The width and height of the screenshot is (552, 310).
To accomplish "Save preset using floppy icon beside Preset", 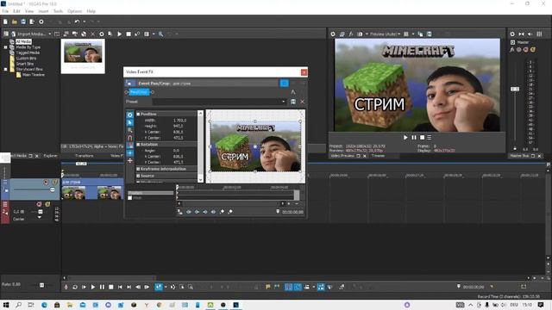I will pyautogui.click(x=293, y=102).
